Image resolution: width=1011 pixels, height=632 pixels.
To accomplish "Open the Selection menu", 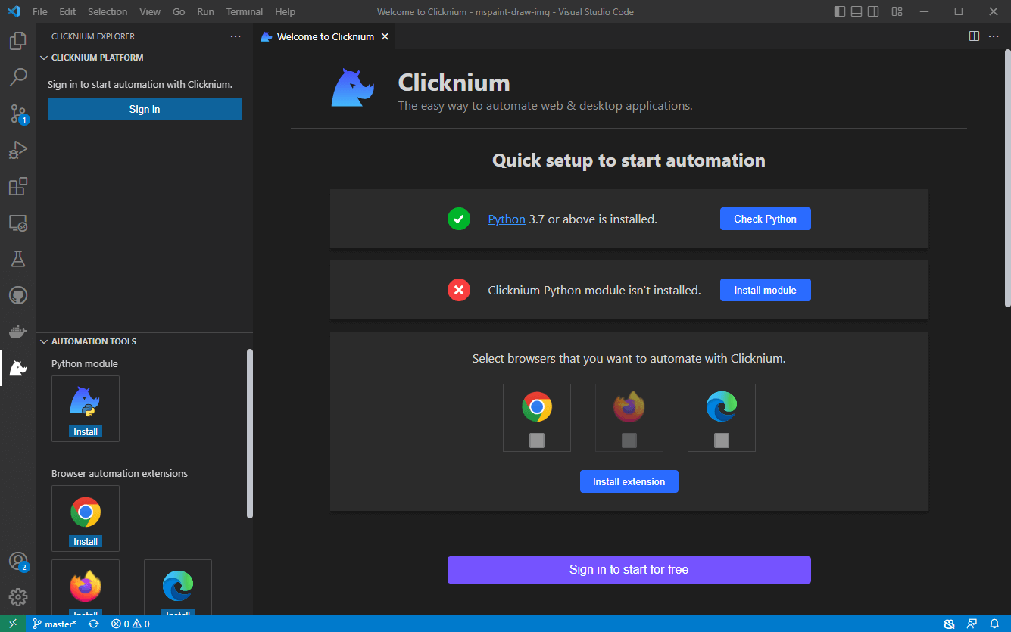I will (108, 11).
